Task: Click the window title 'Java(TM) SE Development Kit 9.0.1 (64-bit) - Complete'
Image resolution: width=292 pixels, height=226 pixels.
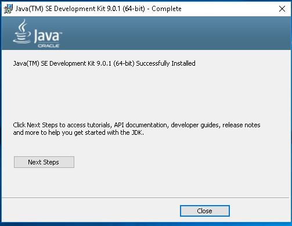Action: point(98,9)
